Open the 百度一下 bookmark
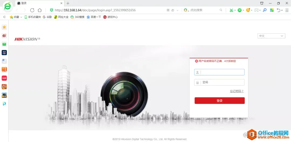 click(94, 17)
